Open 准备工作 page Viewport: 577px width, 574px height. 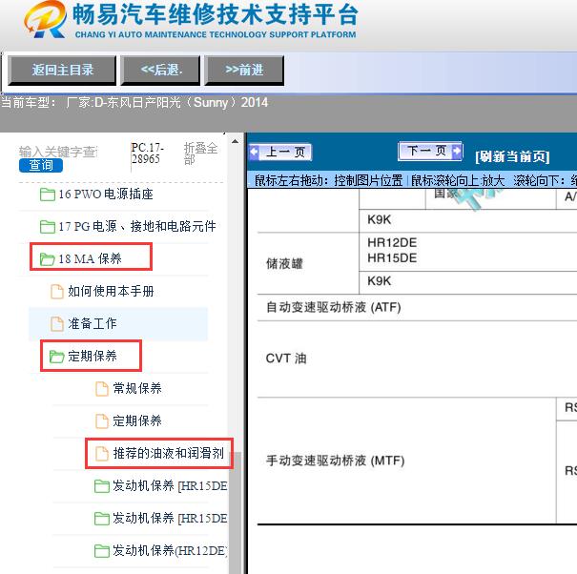click(93, 324)
